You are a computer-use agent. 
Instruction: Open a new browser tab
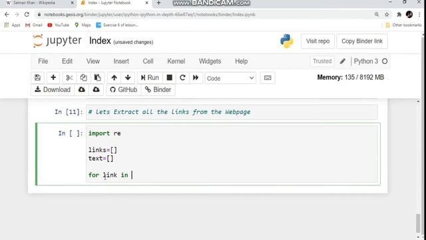tap(158, 3)
